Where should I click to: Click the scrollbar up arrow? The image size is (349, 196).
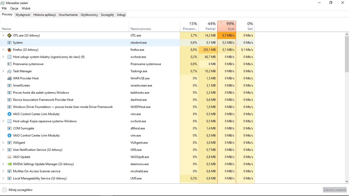[x=347, y=34]
